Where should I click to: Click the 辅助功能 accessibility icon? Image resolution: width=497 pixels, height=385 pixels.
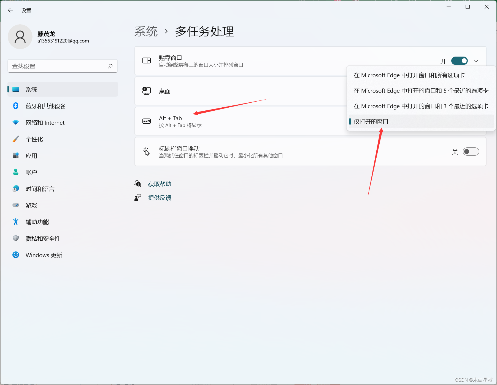[16, 222]
